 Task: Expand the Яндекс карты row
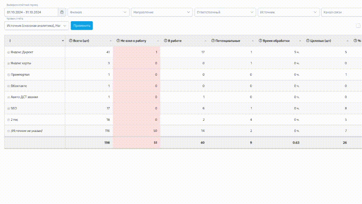pos(8,63)
